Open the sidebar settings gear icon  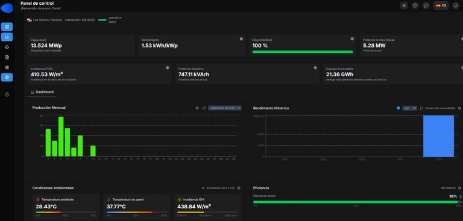(x=7, y=67)
